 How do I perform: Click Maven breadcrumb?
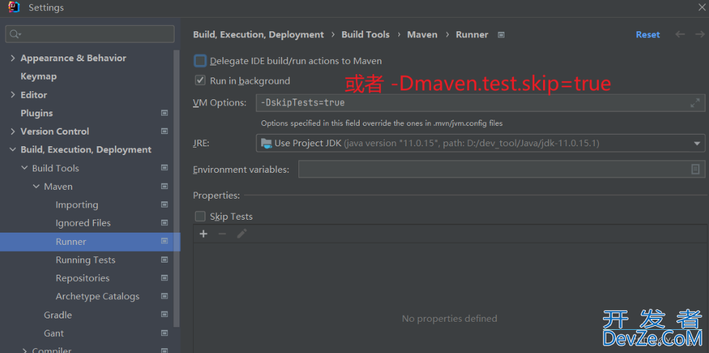[x=422, y=35]
